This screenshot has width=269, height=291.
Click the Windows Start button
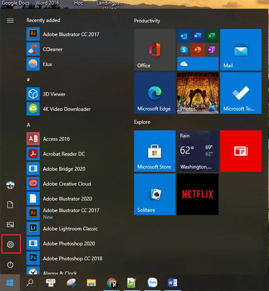coord(10,283)
